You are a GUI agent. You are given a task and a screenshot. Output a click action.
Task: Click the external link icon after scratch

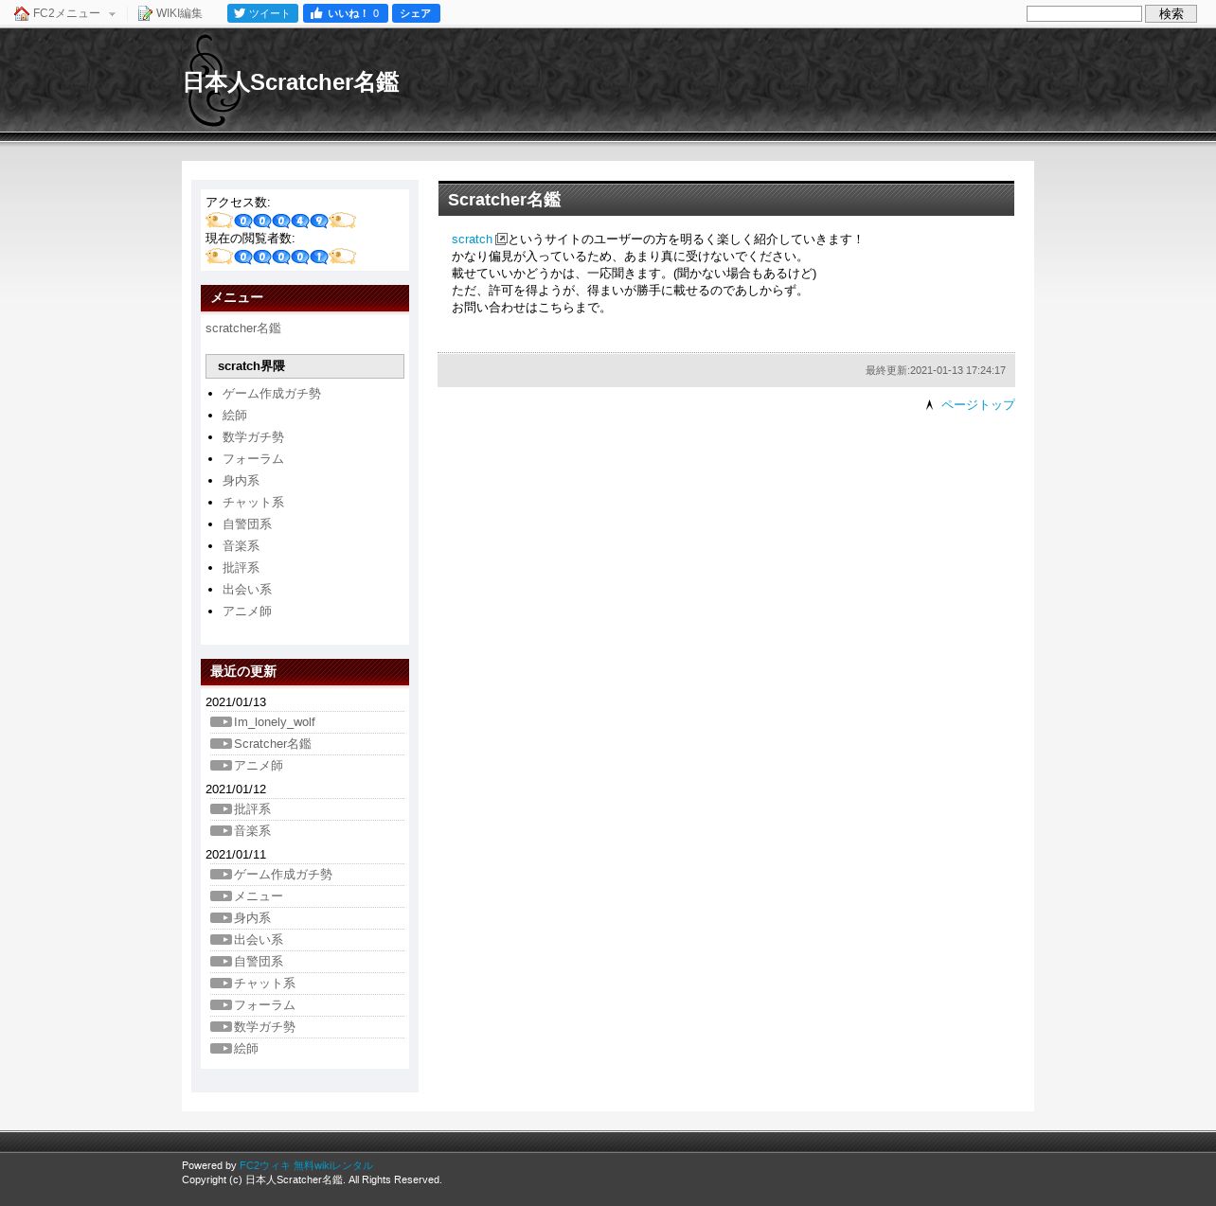click(501, 239)
